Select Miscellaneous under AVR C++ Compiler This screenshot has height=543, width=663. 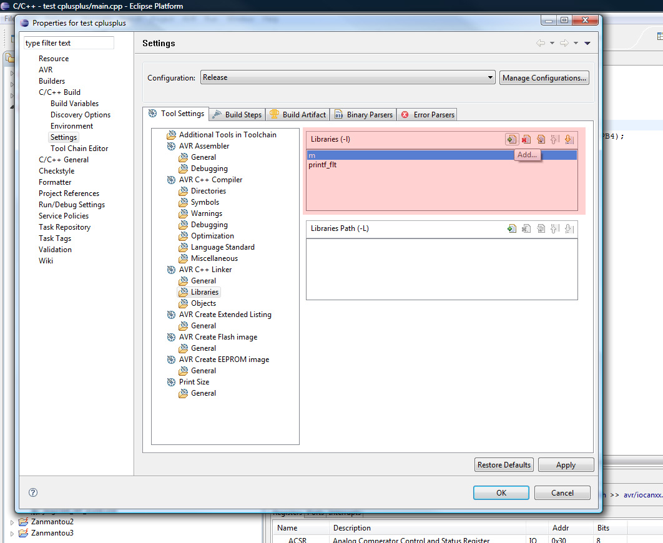214,258
